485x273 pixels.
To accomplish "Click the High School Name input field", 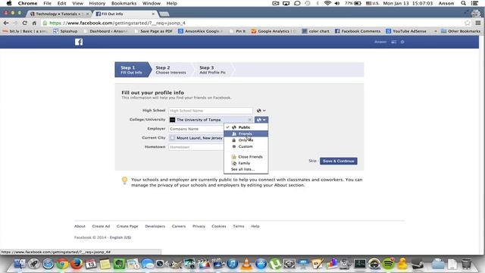I will [211, 111].
